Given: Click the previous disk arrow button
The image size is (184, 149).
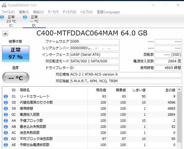Looking at the screenshot, I should point(5,34).
